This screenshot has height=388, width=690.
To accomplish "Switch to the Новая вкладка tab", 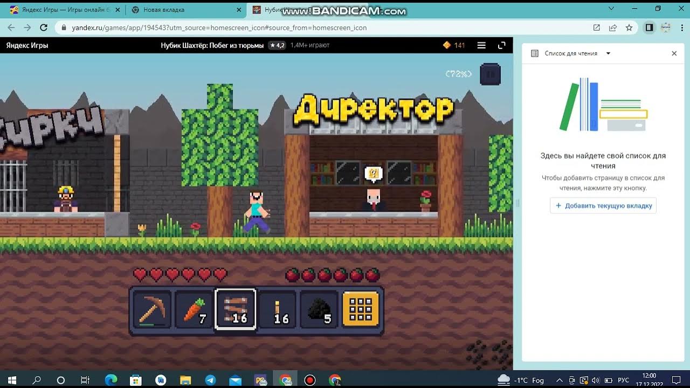I will click(186, 10).
